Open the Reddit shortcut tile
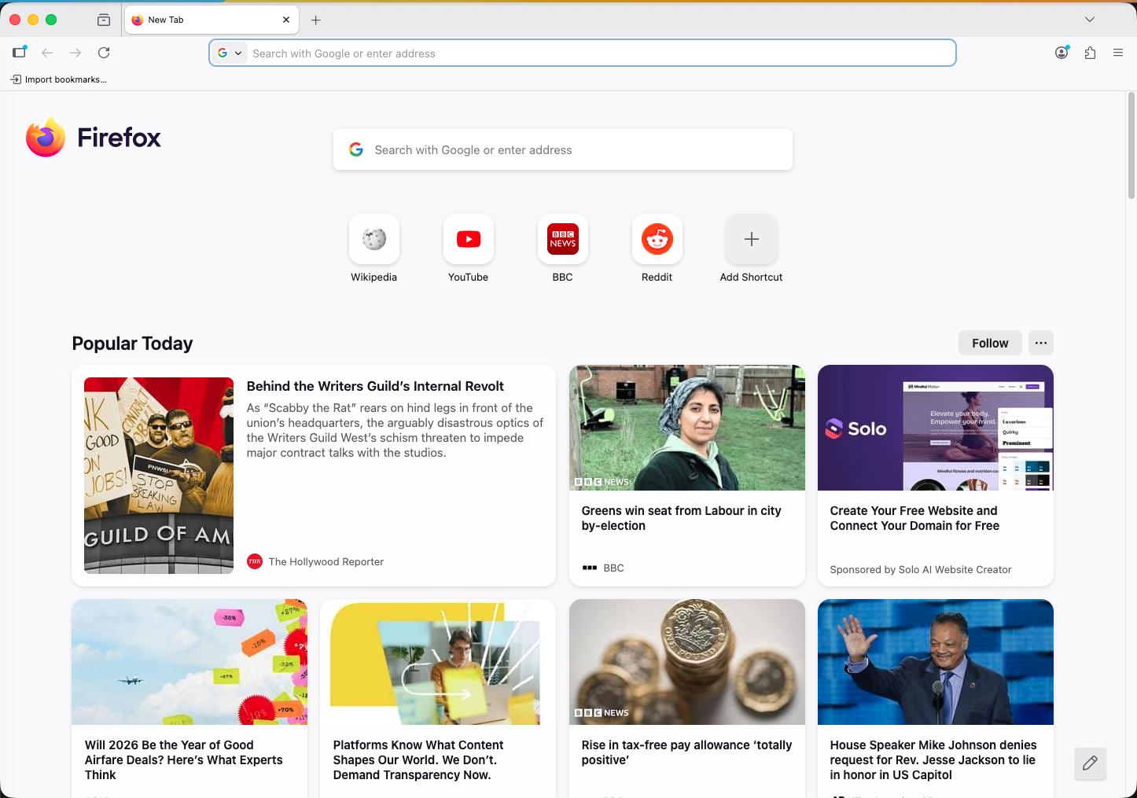This screenshot has height=798, width=1137. (657, 239)
